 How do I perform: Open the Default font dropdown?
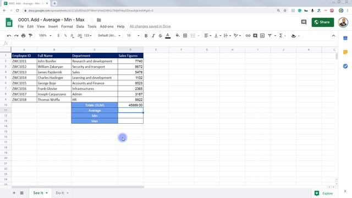(109, 35)
